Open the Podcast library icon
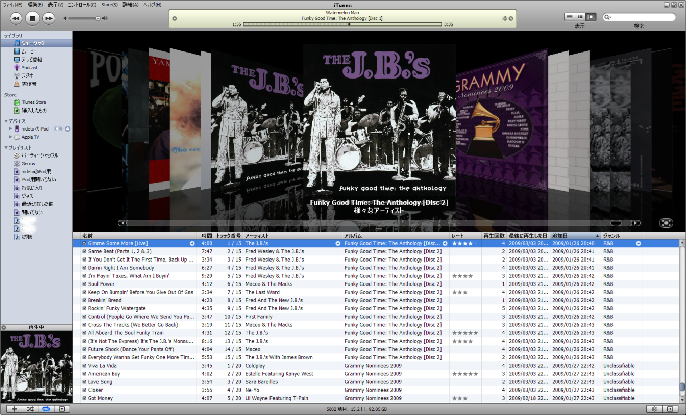Screen dimensions: 686x415 (17, 68)
